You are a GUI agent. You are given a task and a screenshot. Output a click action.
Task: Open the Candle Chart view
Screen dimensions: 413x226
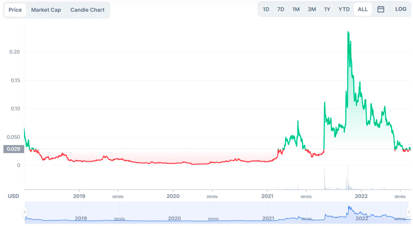(x=87, y=10)
